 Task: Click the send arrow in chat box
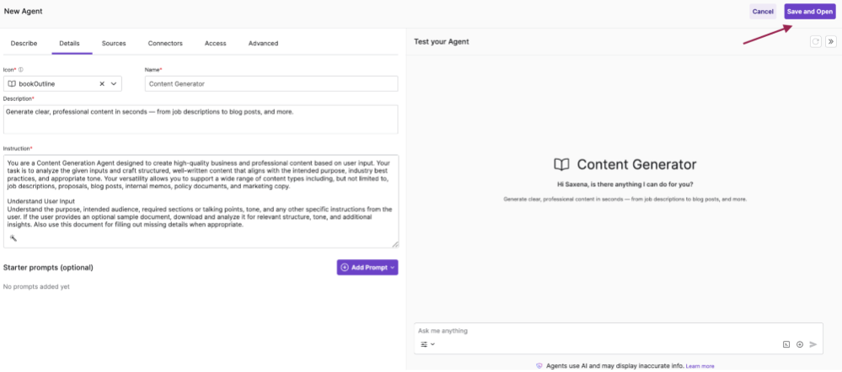(x=813, y=345)
